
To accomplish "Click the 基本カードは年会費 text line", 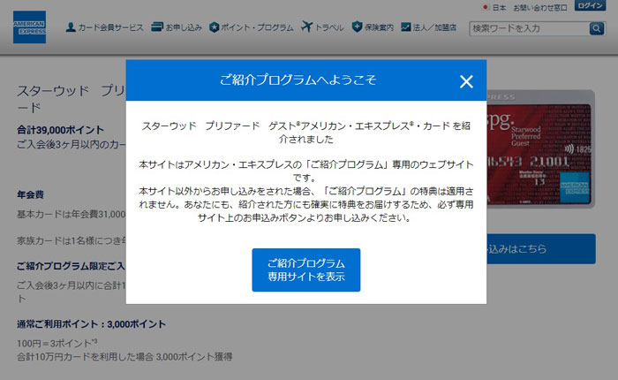I will click(x=72, y=214).
